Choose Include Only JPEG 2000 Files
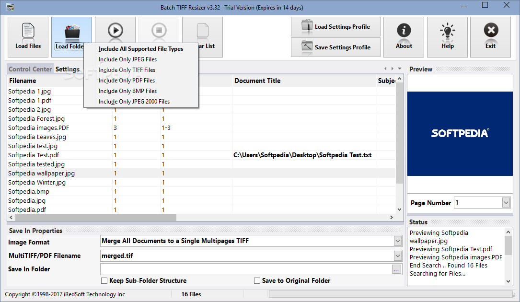 (x=141, y=102)
